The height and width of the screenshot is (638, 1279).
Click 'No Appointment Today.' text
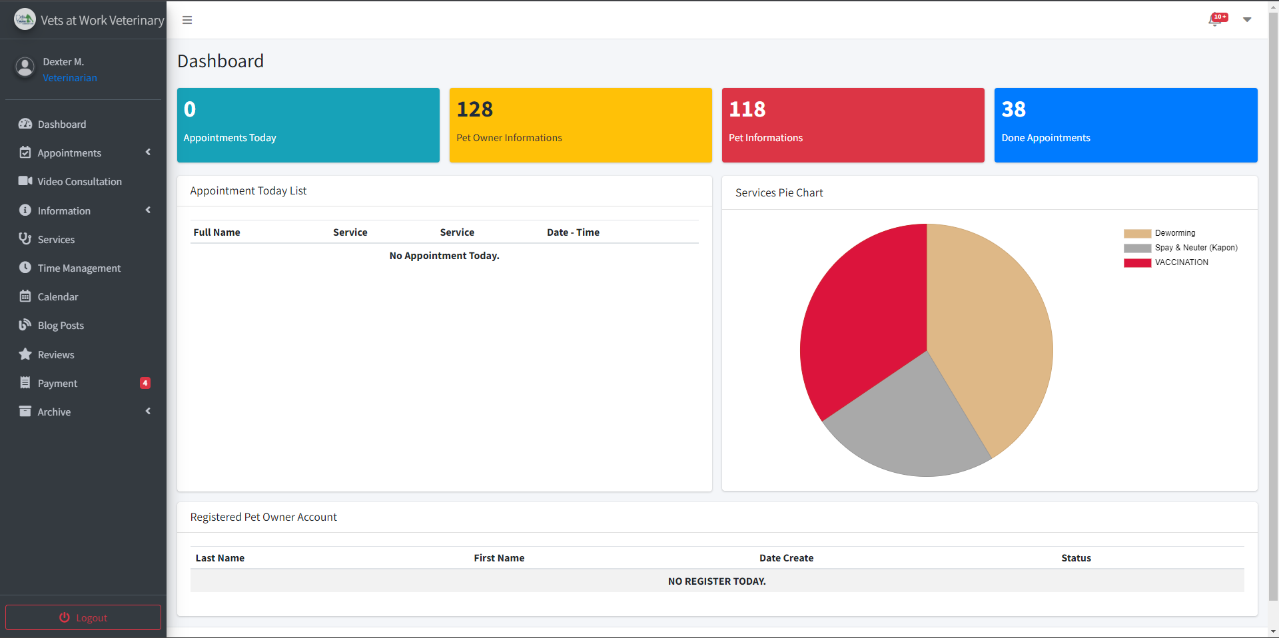coord(444,256)
